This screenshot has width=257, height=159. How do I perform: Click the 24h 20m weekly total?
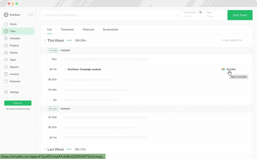(x=80, y=40)
